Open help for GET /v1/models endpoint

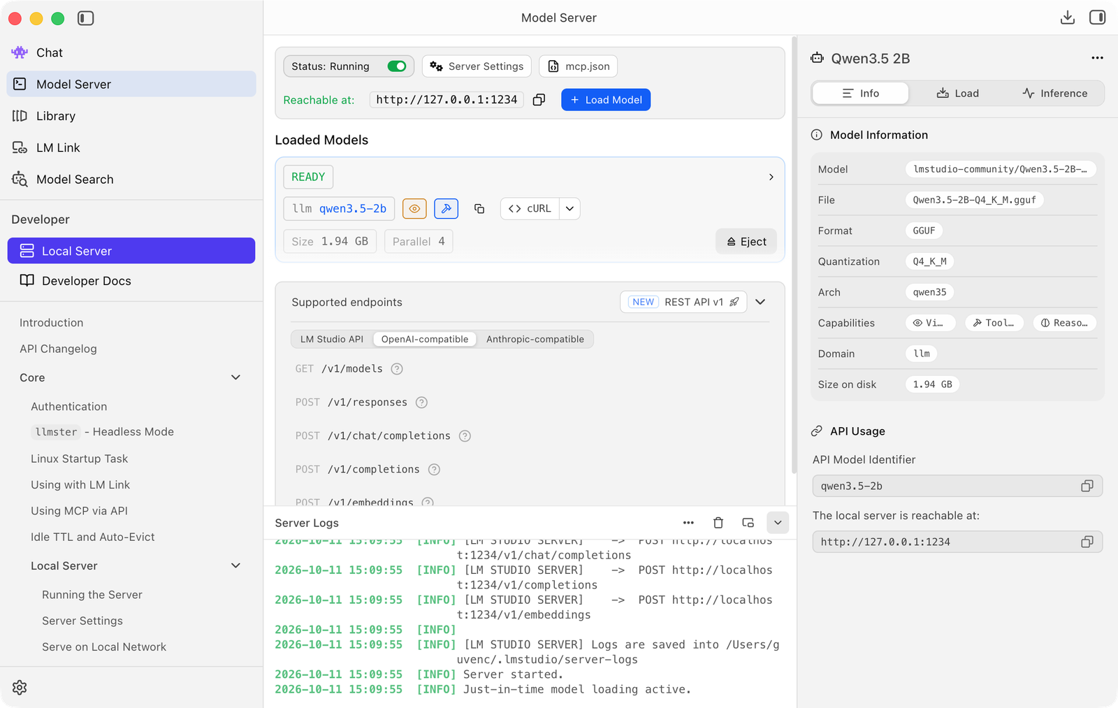(x=397, y=368)
